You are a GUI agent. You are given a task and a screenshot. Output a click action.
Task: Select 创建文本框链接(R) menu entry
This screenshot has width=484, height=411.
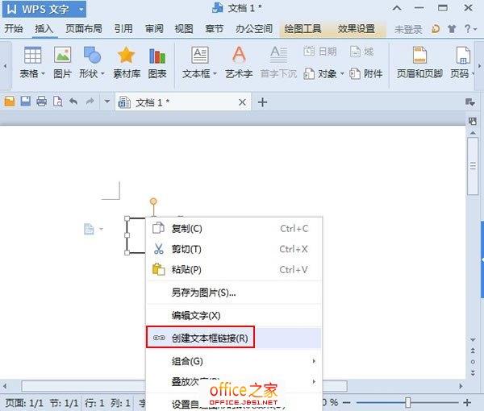[234, 338]
